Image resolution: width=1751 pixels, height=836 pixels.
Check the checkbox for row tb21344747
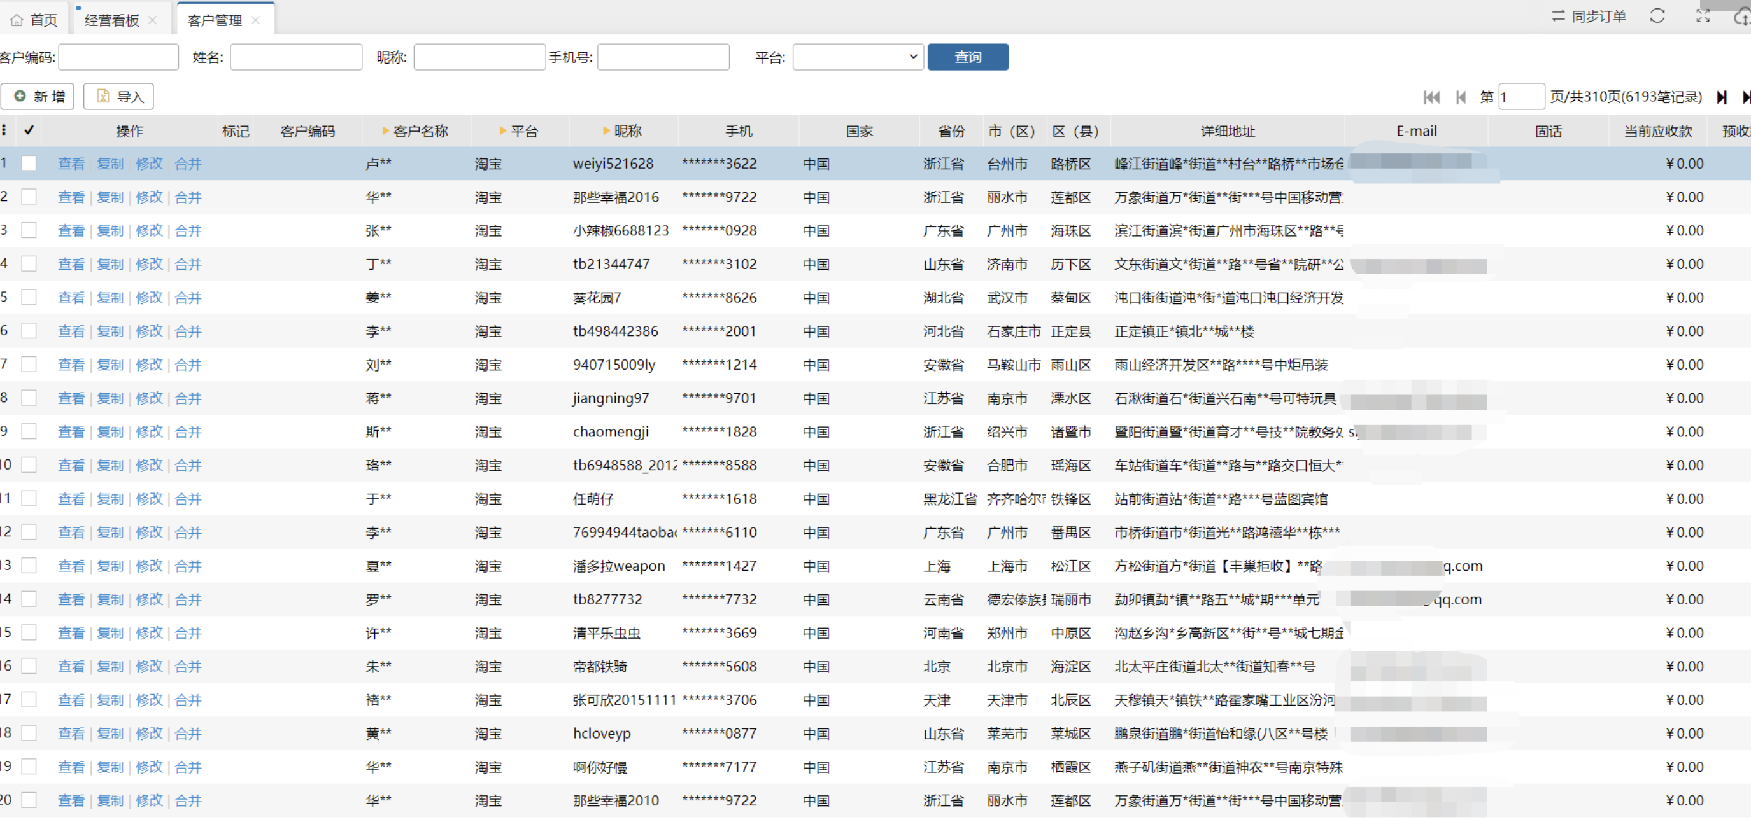pos(29,263)
